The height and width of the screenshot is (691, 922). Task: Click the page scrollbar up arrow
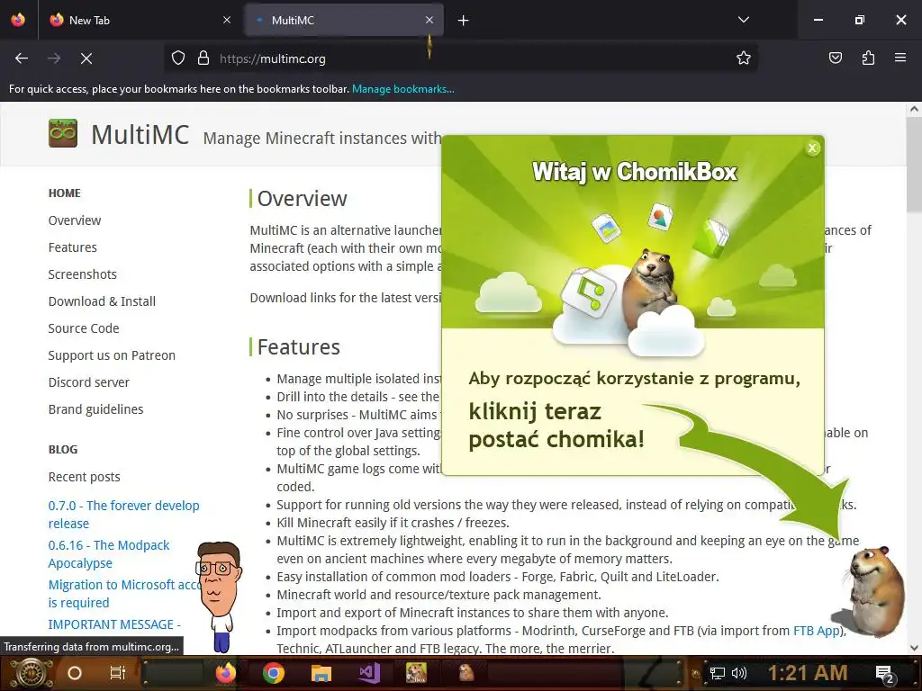(914, 109)
